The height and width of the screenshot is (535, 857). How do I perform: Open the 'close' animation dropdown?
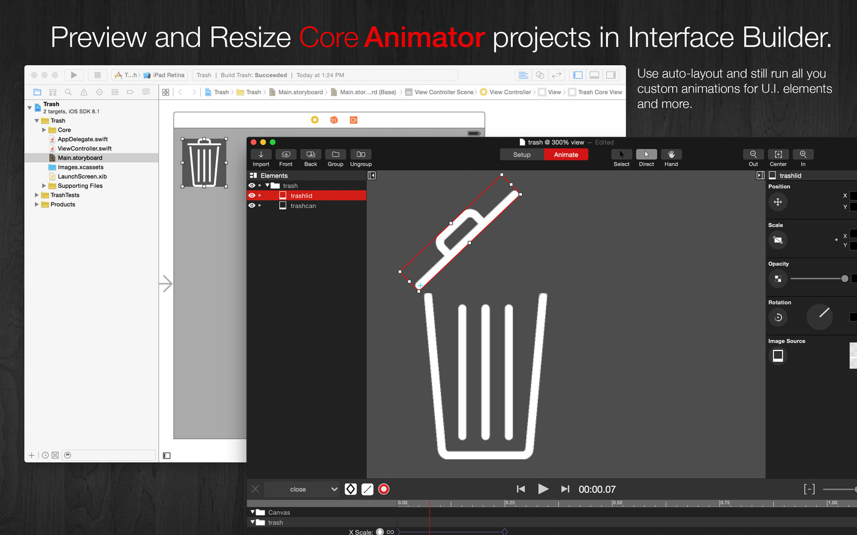tap(302, 489)
